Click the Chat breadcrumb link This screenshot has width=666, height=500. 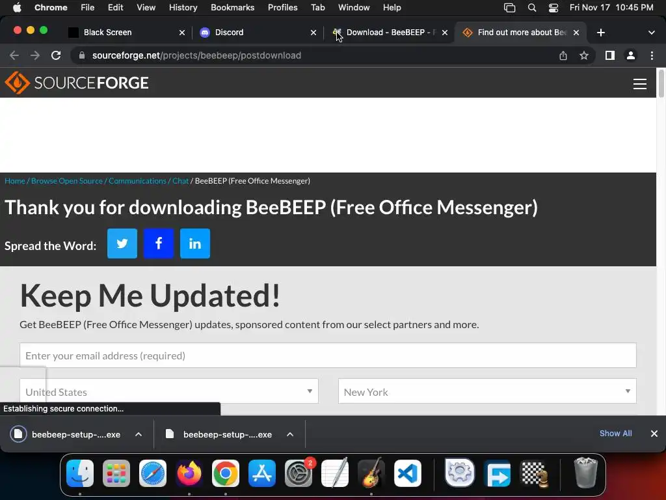180,181
